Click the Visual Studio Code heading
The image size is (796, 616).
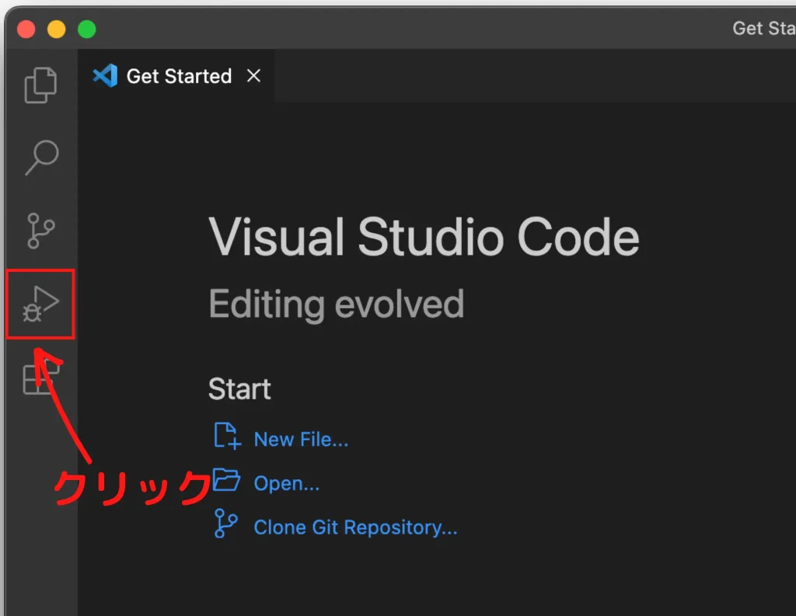click(424, 237)
